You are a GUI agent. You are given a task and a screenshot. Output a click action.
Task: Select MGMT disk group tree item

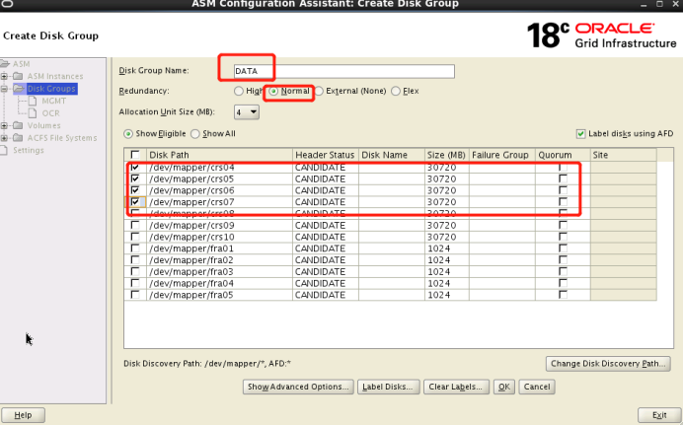click(54, 101)
